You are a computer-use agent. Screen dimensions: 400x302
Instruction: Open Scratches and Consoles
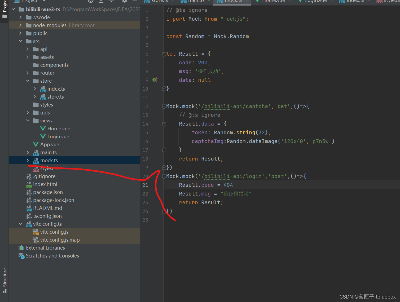tap(52, 256)
